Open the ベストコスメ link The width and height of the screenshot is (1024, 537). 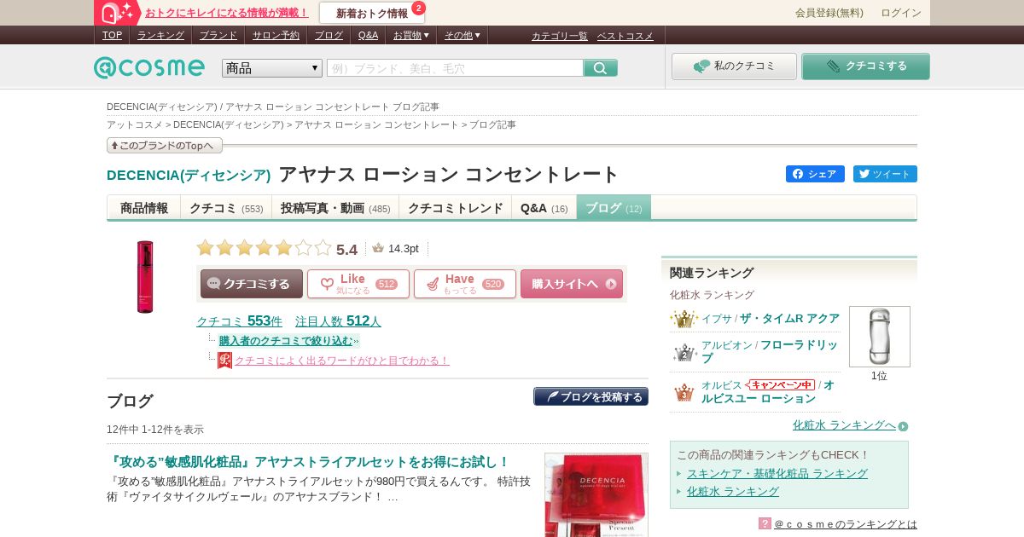[x=625, y=36]
